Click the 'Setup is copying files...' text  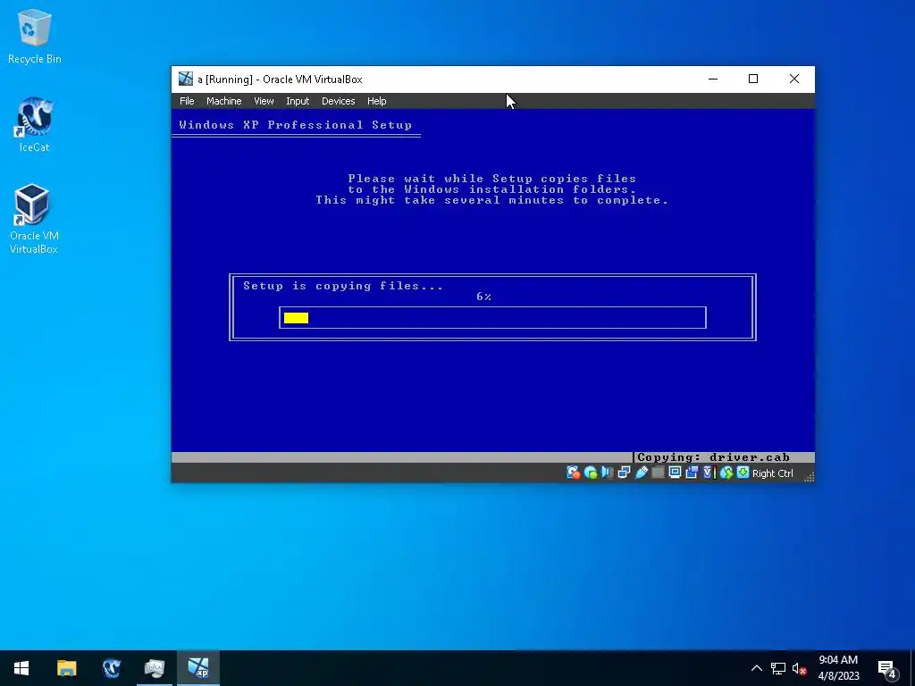click(x=343, y=286)
